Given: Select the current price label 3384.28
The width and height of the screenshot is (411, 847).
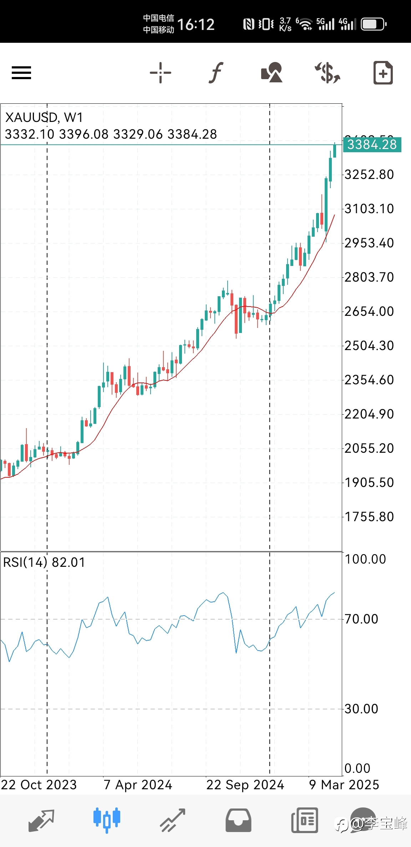Looking at the screenshot, I should pyautogui.click(x=372, y=144).
